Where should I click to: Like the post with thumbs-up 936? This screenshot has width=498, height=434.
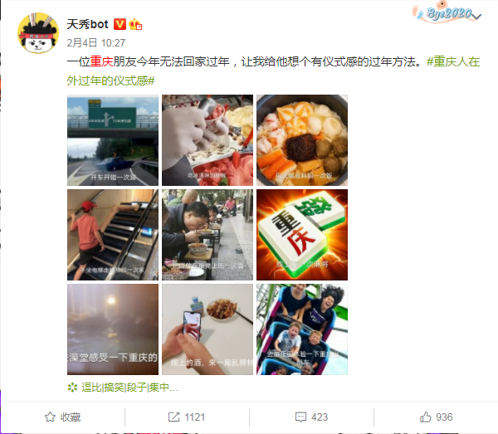point(436,417)
